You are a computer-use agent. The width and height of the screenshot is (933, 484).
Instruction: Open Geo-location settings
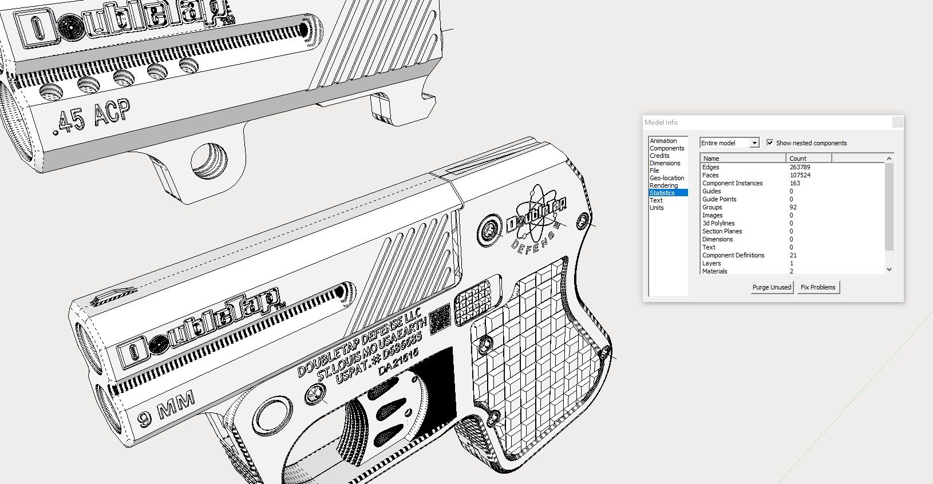click(x=667, y=178)
